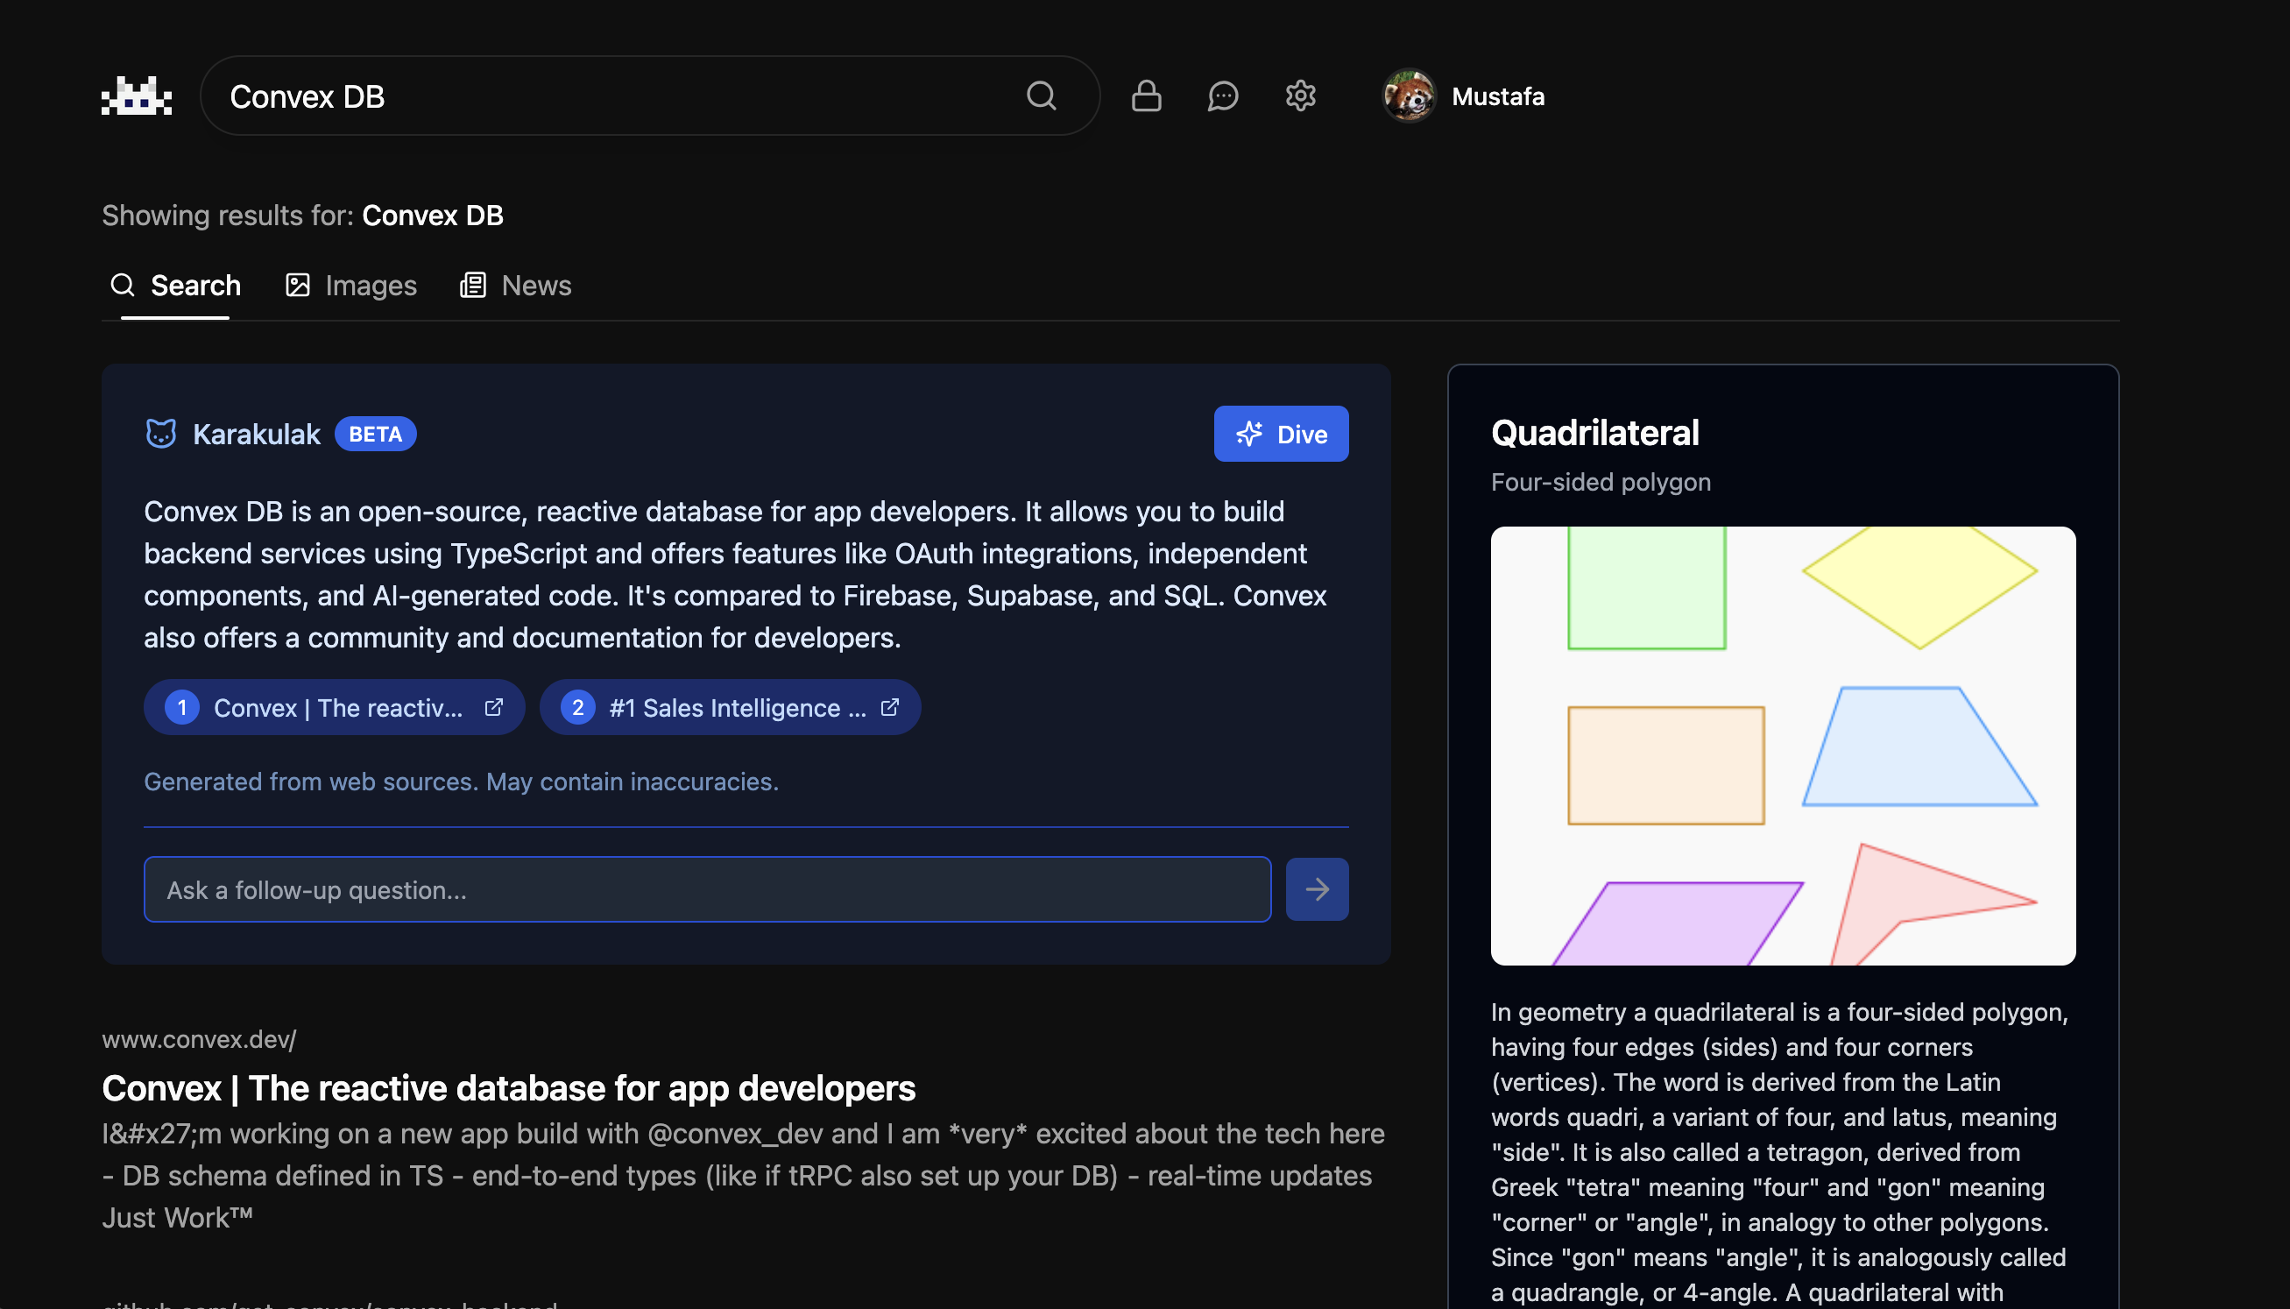
Task: Click the www.convex.dev/ URL
Action: pos(199,1039)
